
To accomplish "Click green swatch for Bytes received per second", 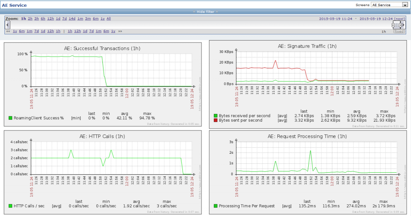I will [x=216, y=116].
